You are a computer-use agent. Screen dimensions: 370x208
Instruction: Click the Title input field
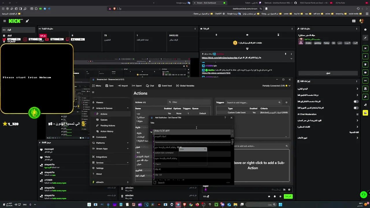pyautogui.click(x=191, y=127)
